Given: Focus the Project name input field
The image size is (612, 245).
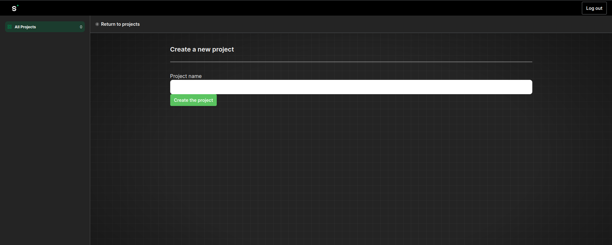Looking at the screenshot, I should 351,87.
